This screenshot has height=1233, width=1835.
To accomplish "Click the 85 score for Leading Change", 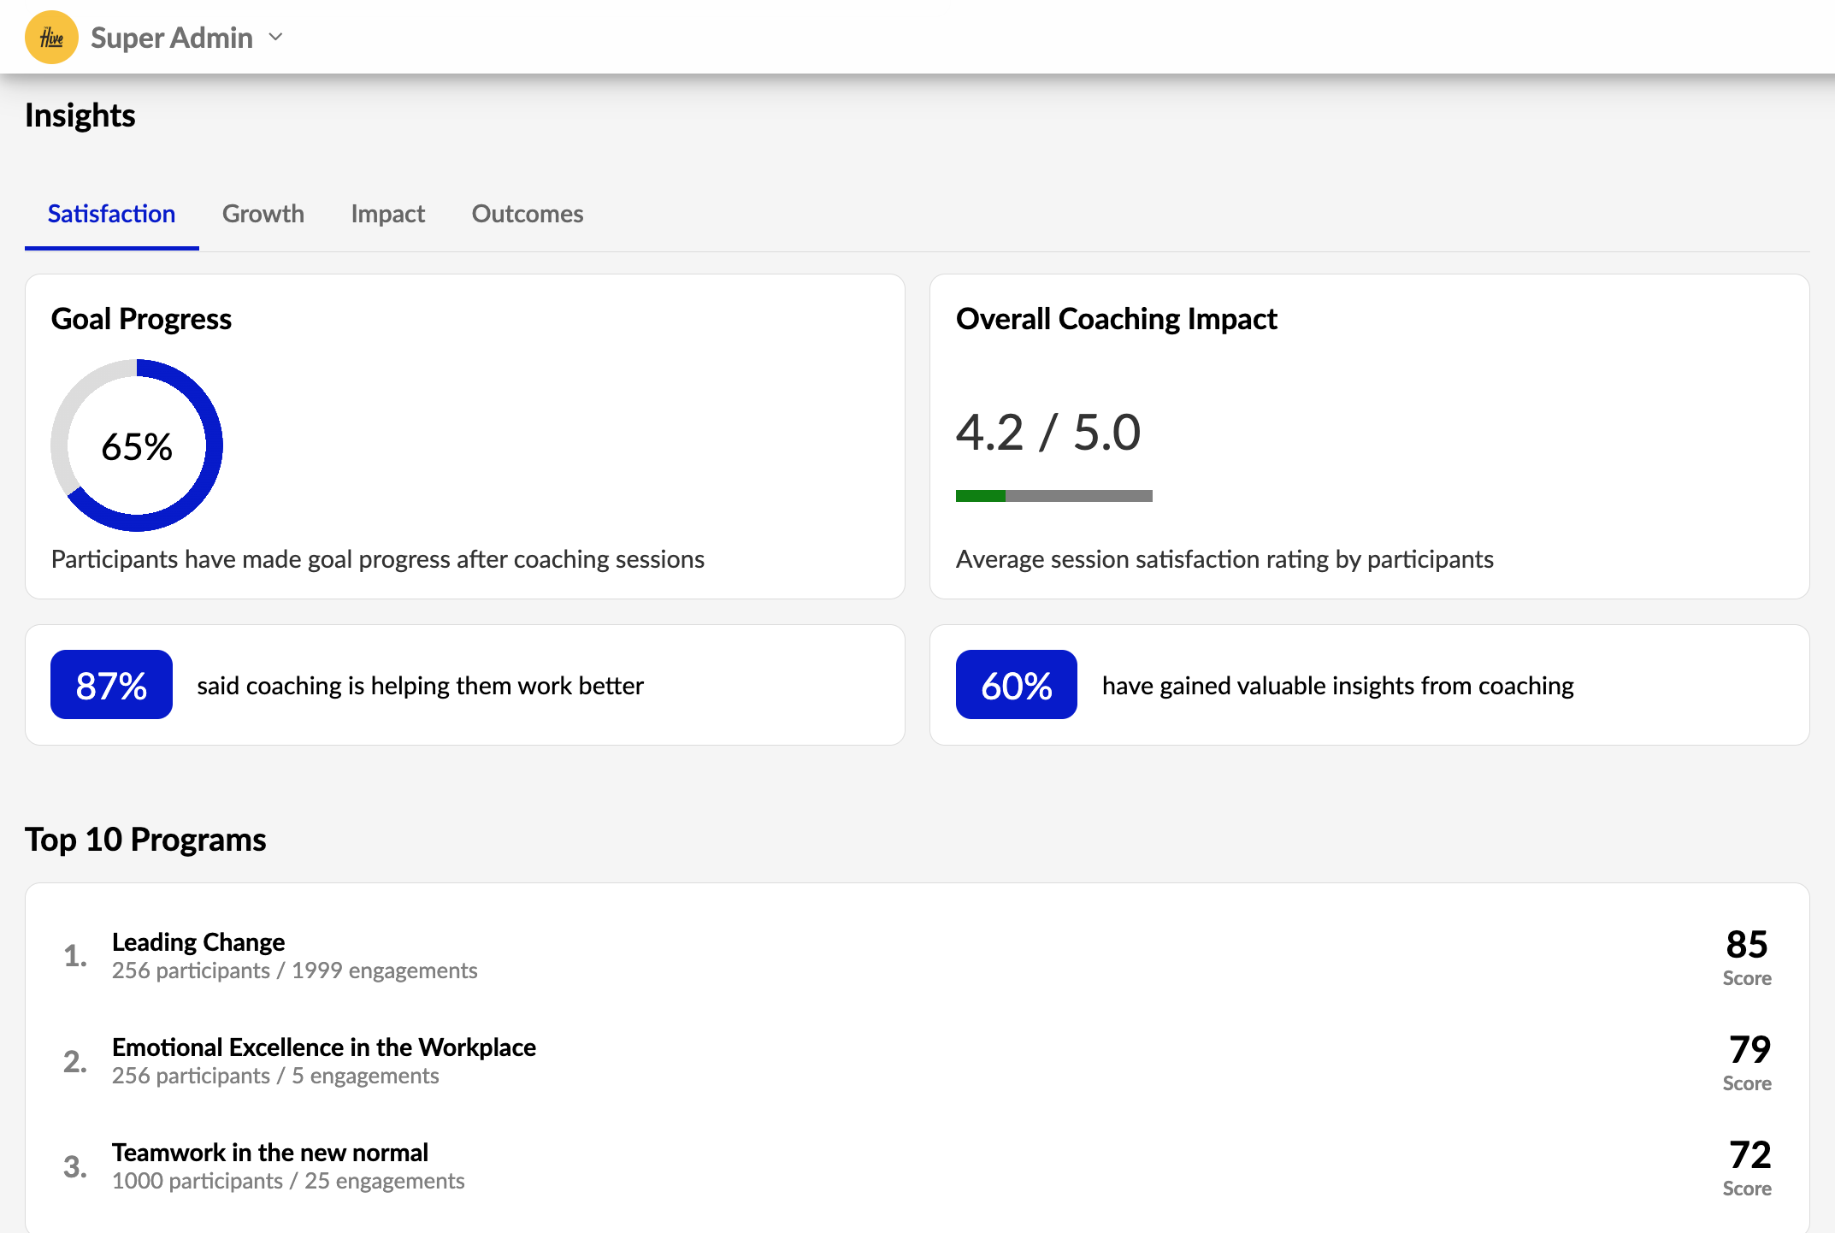I will click(x=1746, y=945).
